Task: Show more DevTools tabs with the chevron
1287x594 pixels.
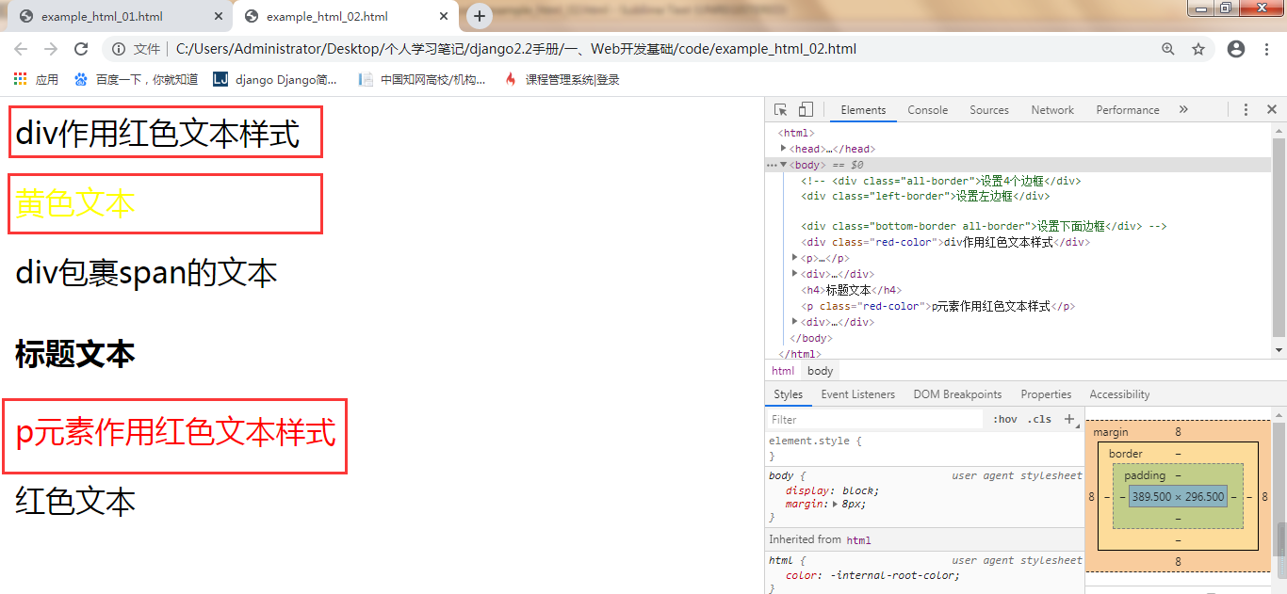Action: (x=1183, y=110)
